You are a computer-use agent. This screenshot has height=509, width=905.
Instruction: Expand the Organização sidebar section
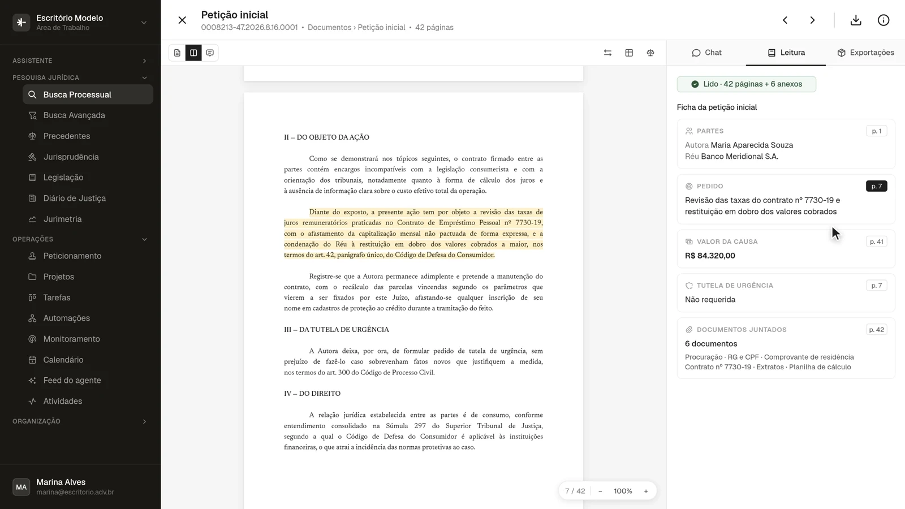click(x=80, y=421)
